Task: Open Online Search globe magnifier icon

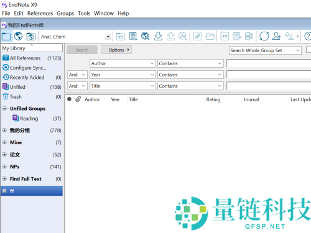Action: [146, 36]
